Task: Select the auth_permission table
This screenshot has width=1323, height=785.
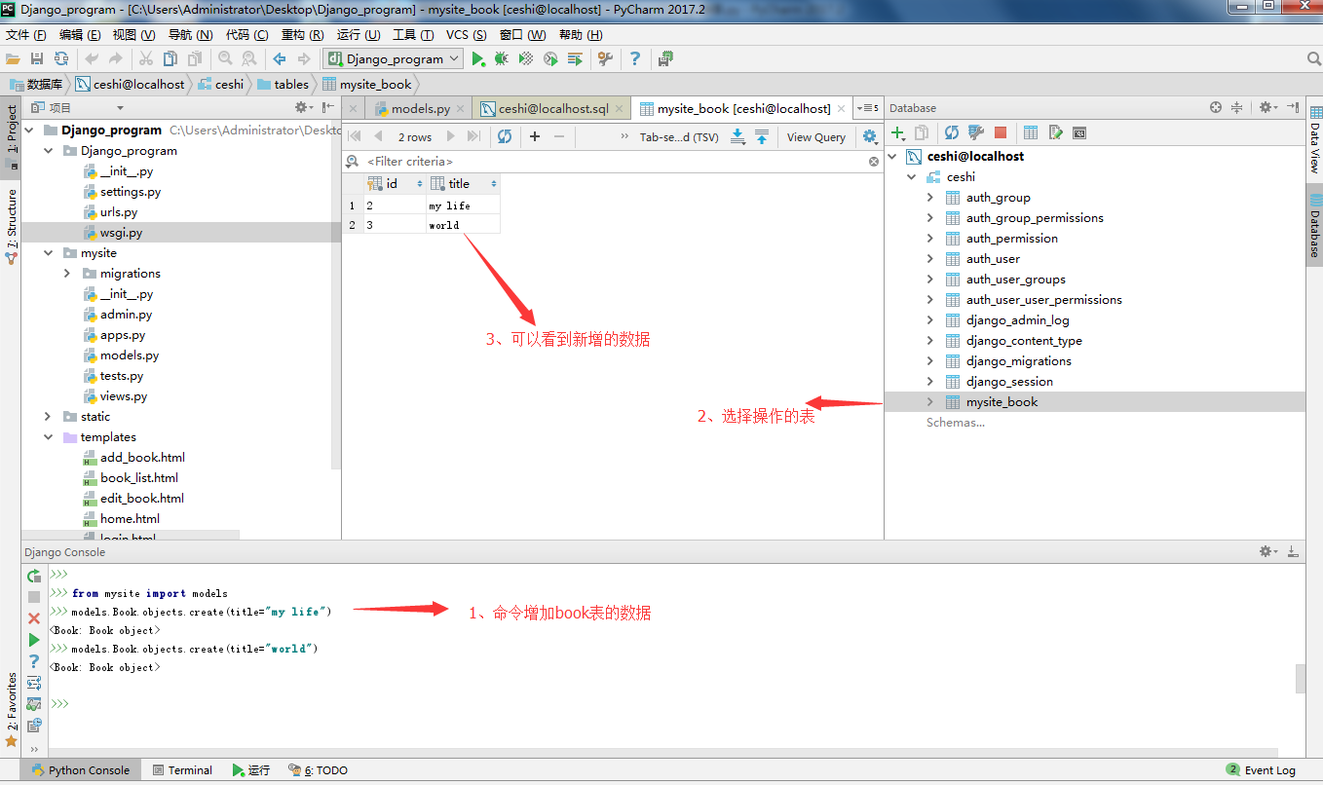Action: coord(1011,239)
